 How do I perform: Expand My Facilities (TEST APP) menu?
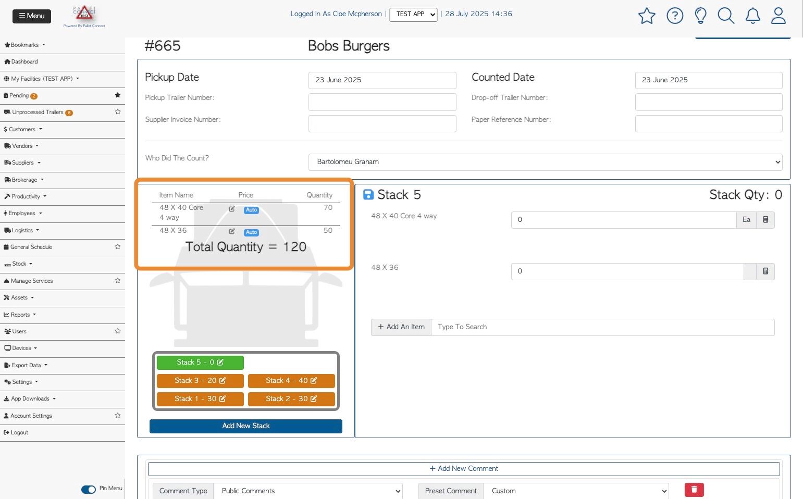(42, 79)
